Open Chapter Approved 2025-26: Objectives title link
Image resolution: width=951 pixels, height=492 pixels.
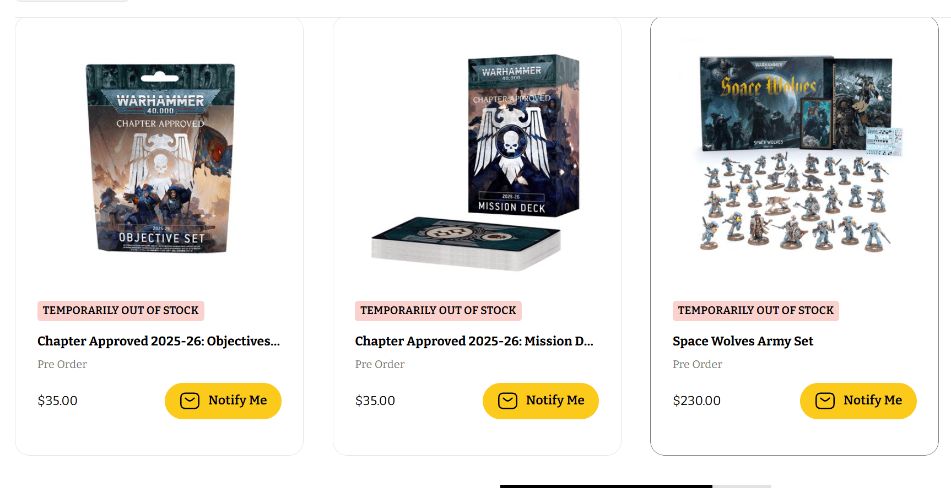tap(159, 342)
